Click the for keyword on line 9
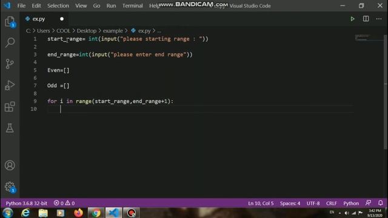 point(52,101)
